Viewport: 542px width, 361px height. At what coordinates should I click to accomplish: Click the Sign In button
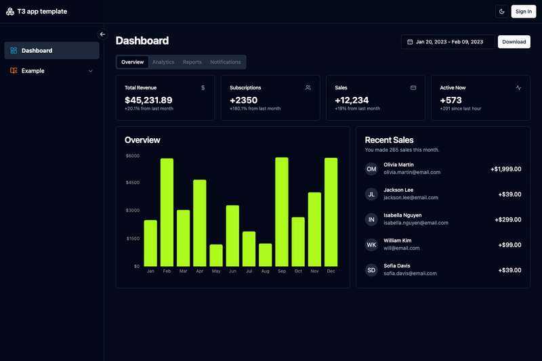pos(524,12)
